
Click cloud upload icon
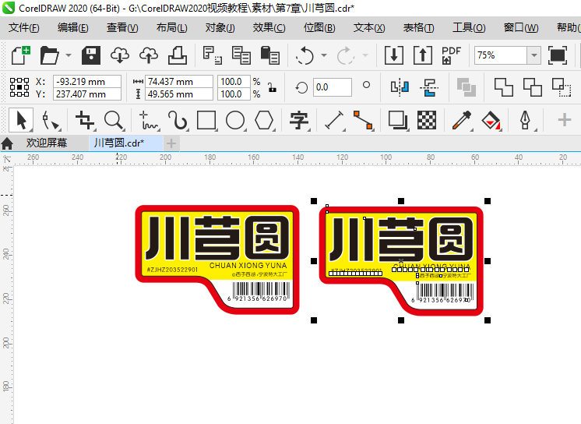coord(149,55)
